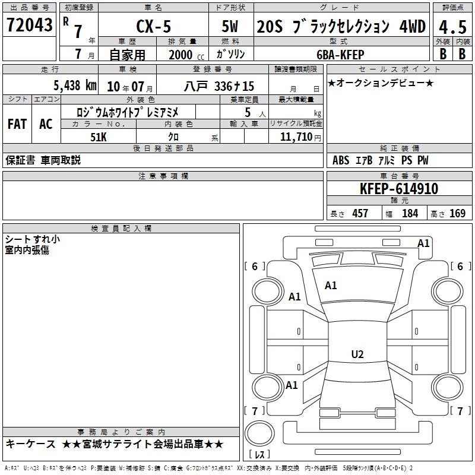Viewport: 475px width, 475px height.
Task: Click exterior color ロジウムホワイトプレミアムメ
Action: click(127, 112)
